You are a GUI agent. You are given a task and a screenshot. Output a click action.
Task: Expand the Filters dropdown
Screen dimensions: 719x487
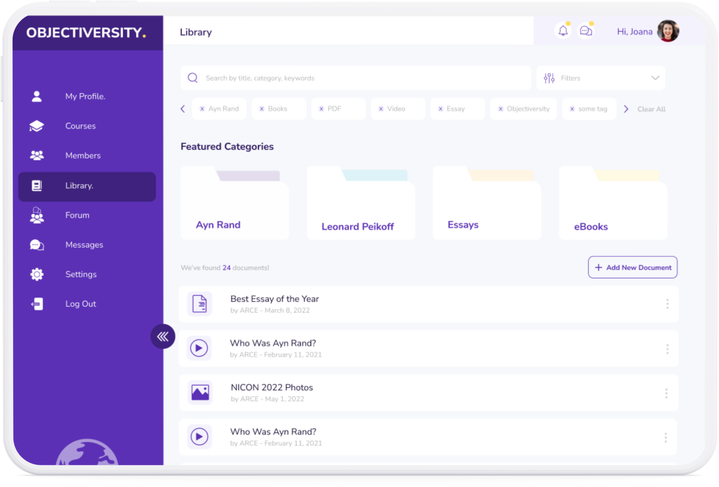655,78
